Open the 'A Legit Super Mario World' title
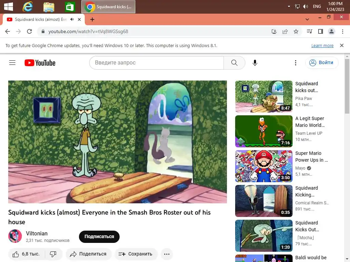 [x=310, y=122]
